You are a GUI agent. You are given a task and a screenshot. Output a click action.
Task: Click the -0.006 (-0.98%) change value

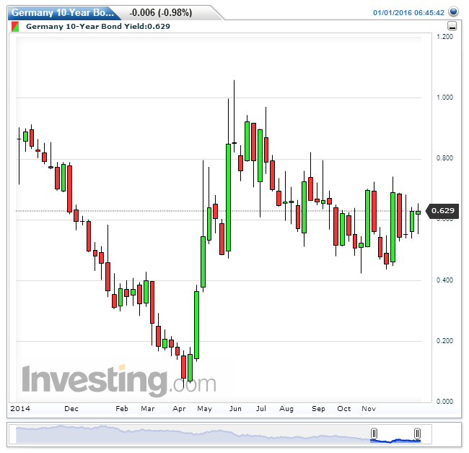pos(161,12)
